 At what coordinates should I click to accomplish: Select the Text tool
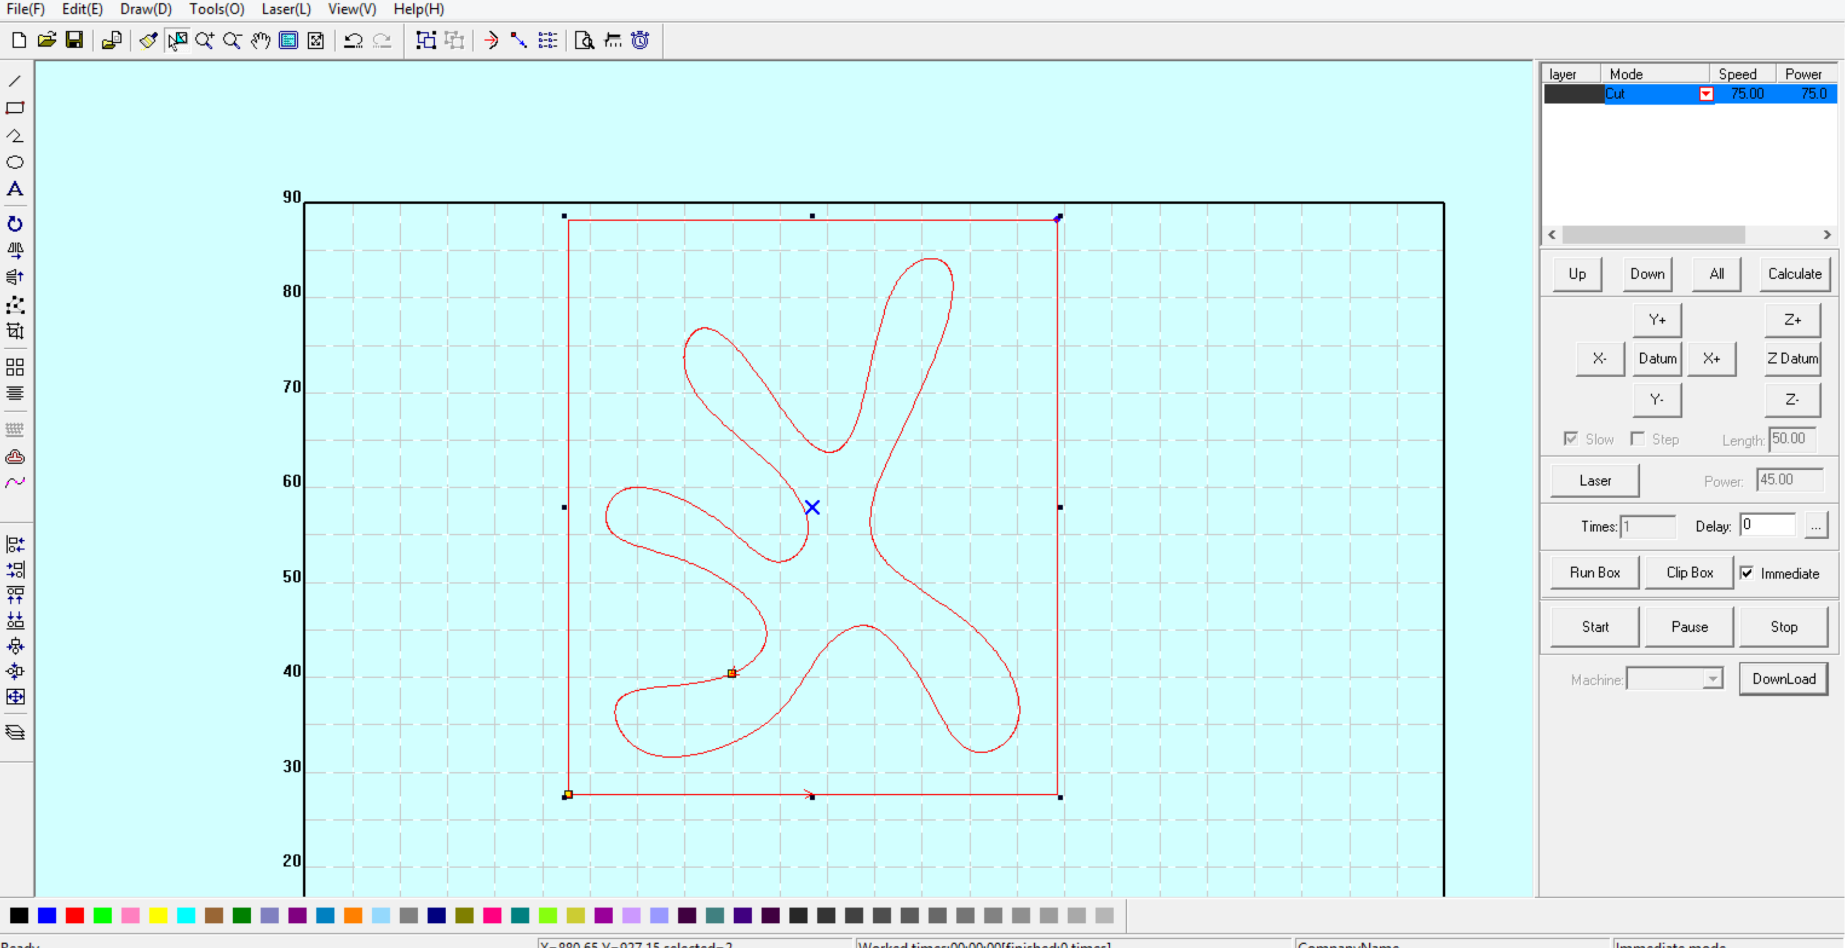tap(15, 189)
